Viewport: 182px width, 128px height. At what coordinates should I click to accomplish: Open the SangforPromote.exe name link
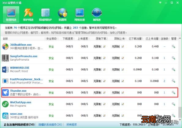pos(24,56)
